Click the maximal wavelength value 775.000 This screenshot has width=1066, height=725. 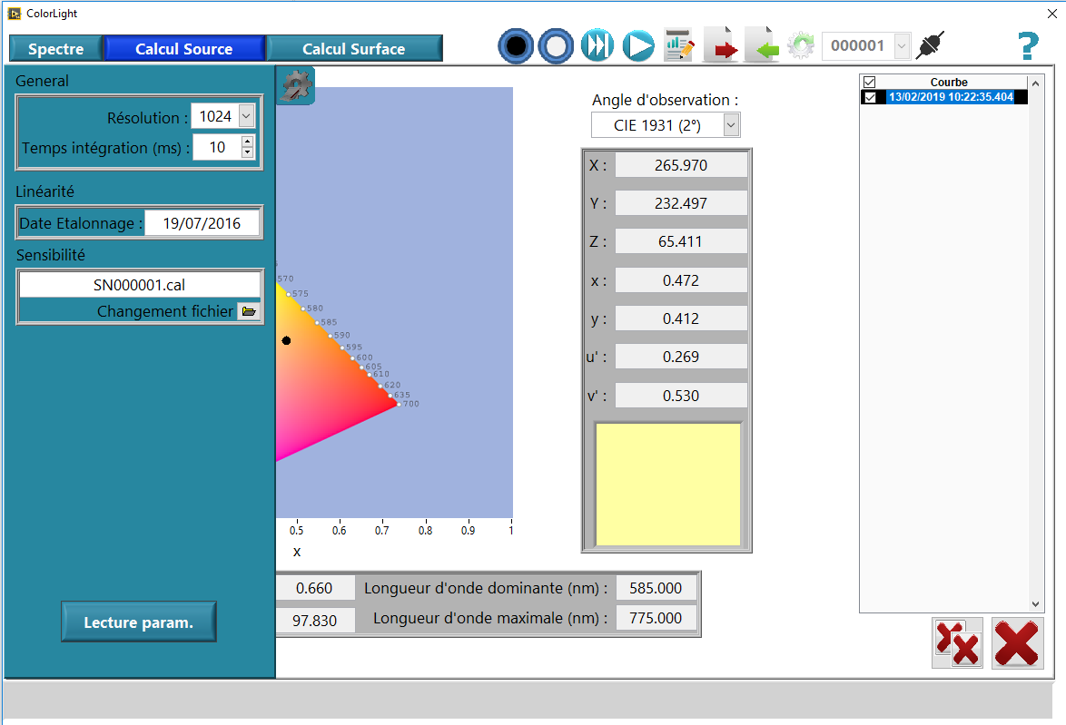pos(656,618)
